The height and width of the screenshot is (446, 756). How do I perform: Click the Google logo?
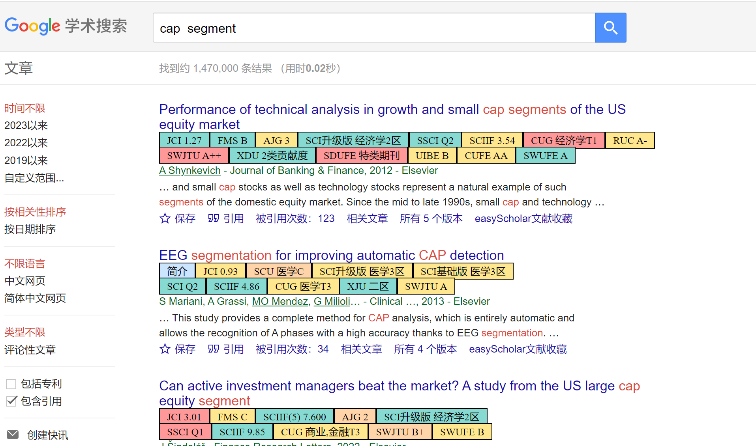[x=32, y=26]
